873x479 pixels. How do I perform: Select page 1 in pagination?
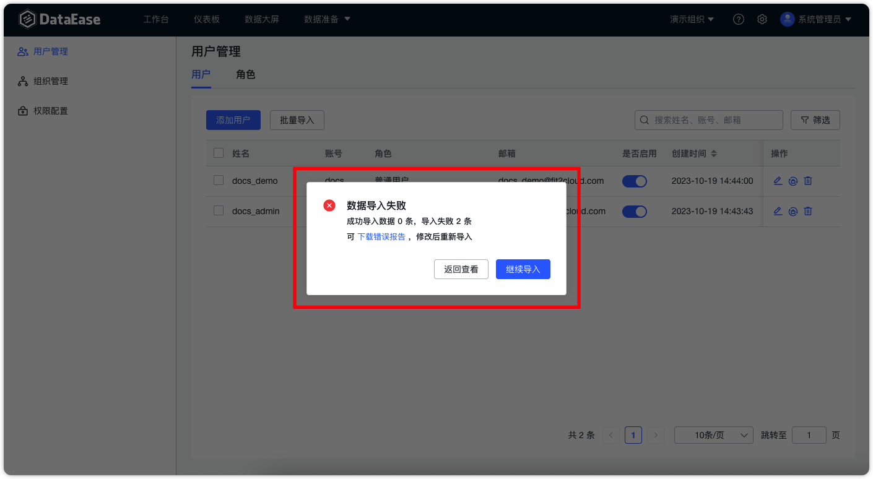click(633, 435)
